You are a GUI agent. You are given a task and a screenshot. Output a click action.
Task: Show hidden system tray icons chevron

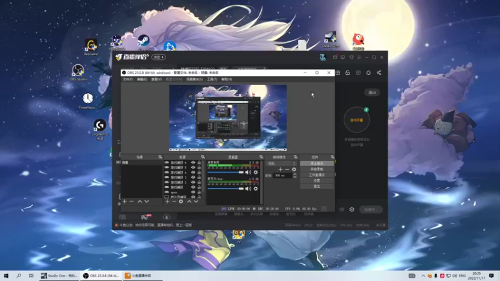(423, 276)
